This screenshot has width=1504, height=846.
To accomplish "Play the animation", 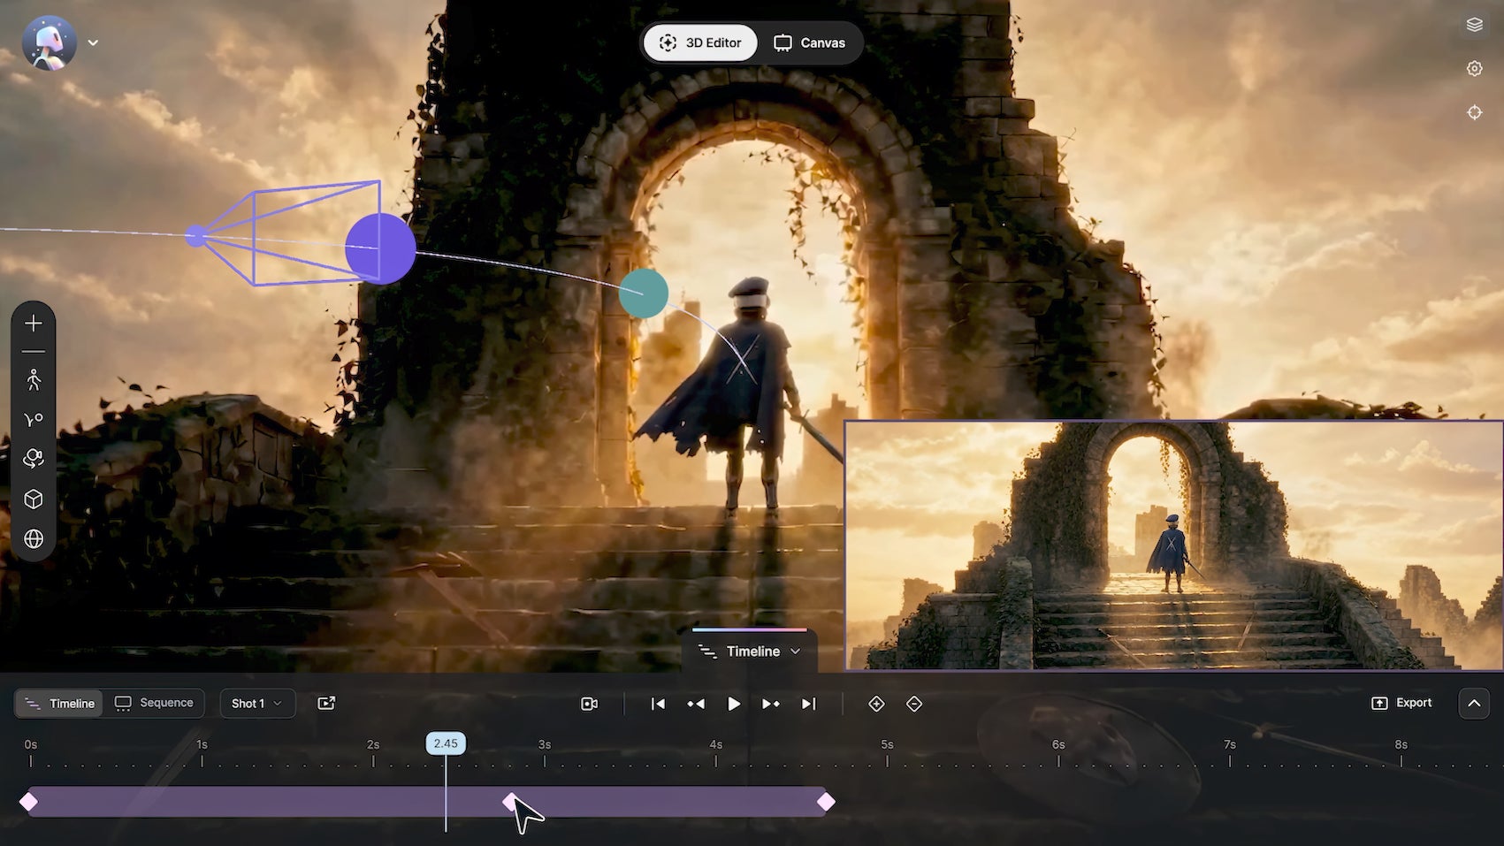I will point(733,704).
